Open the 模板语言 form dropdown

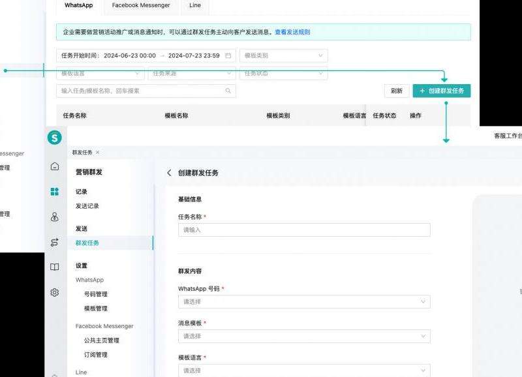[303, 370]
